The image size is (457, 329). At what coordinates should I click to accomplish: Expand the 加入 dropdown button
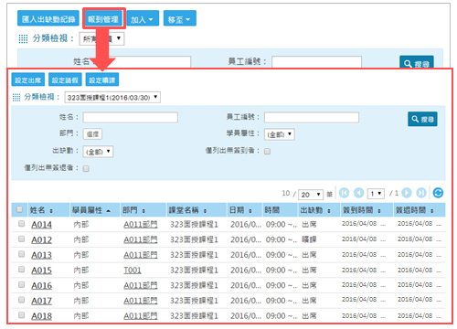click(143, 19)
